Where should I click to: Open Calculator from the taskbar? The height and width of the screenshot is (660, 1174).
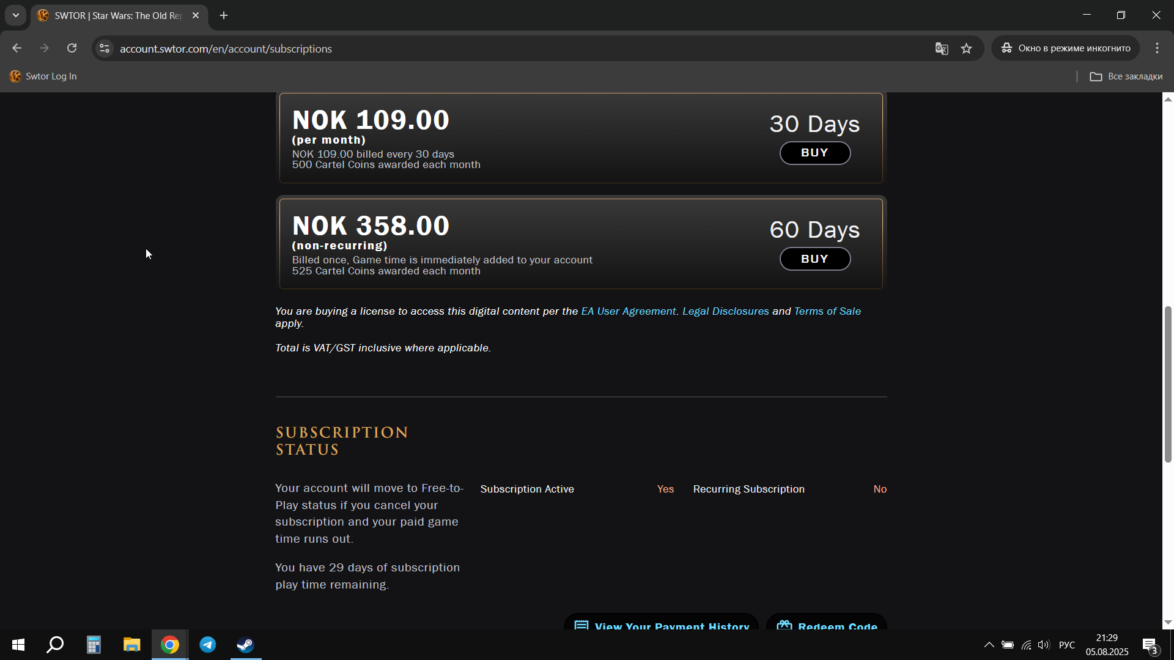pyautogui.click(x=94, y=645)
